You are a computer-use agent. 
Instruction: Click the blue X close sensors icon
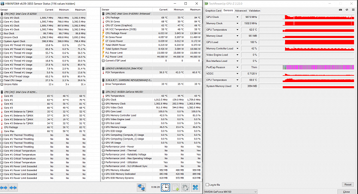coord(195,188)
